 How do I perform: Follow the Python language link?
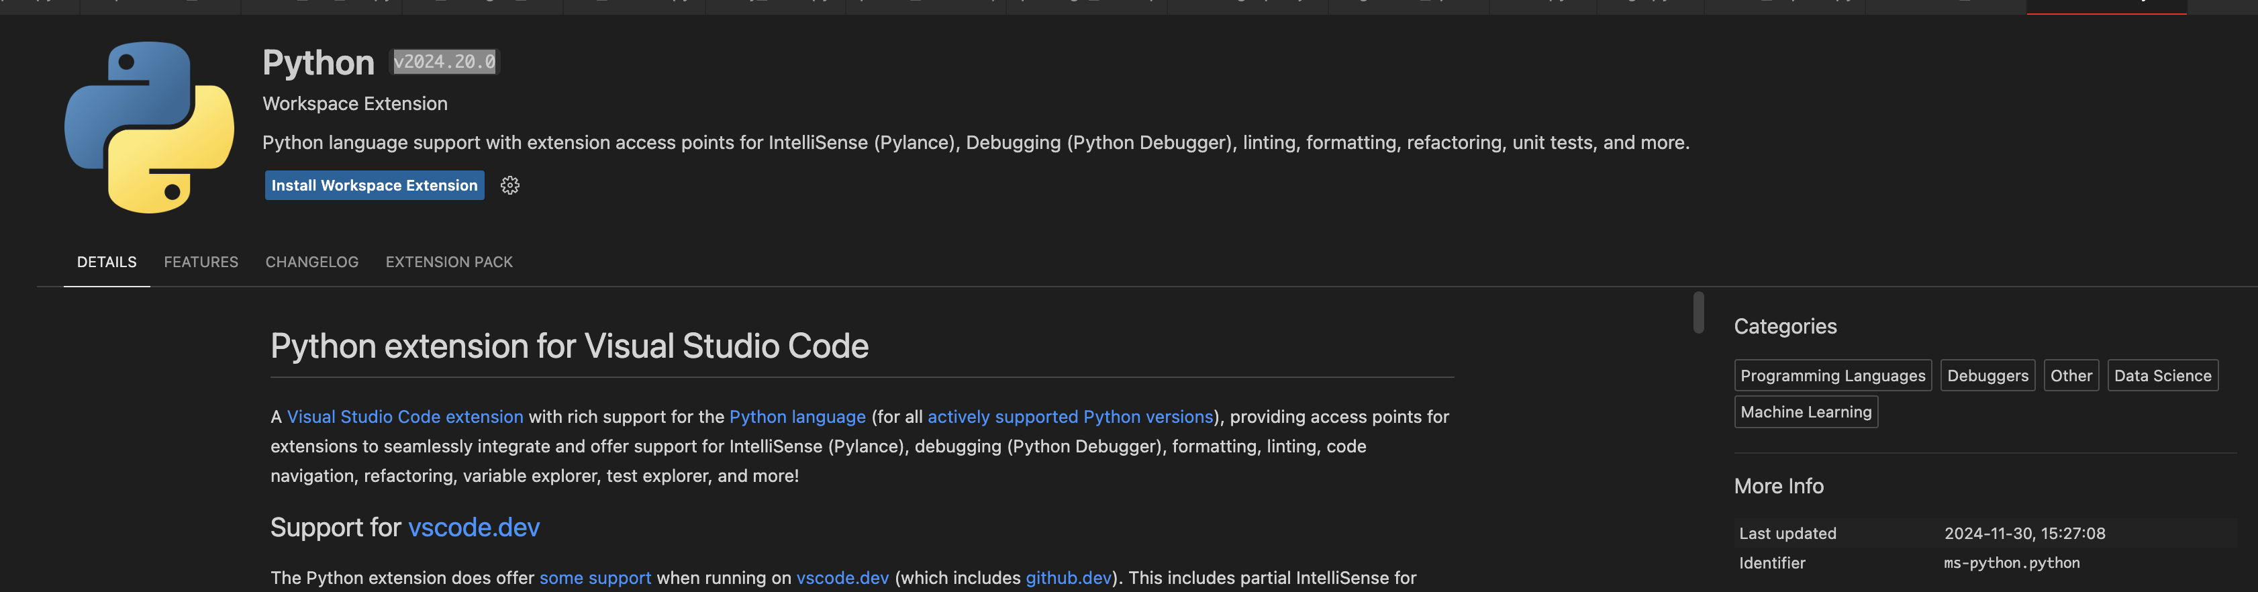tap(797, 417)
